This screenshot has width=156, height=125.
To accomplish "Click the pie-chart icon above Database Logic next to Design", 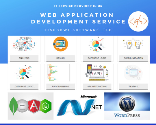I will tap(97, 44).
